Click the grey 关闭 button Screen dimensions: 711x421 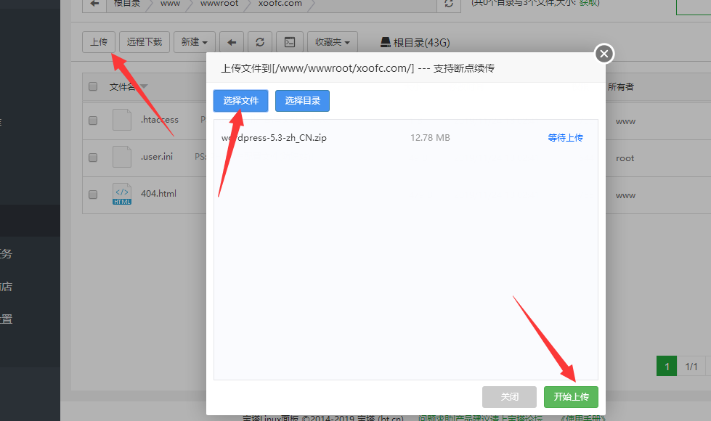(x=509, y=397)
